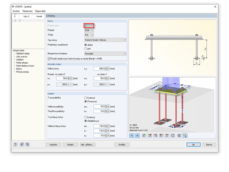Click the La anchor length field
Viewport: 229px width, 172px height.
pyautogui.click(x=99, y=68)
